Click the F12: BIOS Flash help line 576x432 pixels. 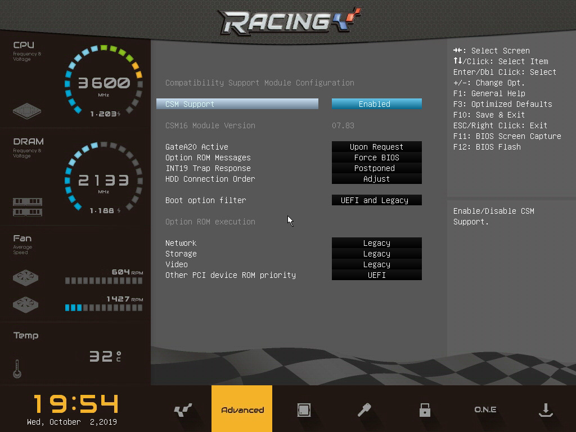(x=487, y=147)
